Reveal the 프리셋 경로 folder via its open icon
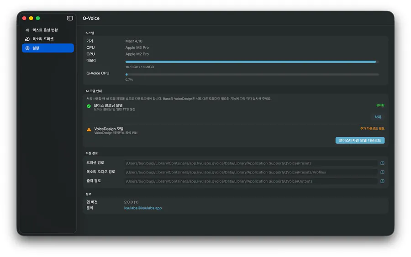 pos(382,163)
